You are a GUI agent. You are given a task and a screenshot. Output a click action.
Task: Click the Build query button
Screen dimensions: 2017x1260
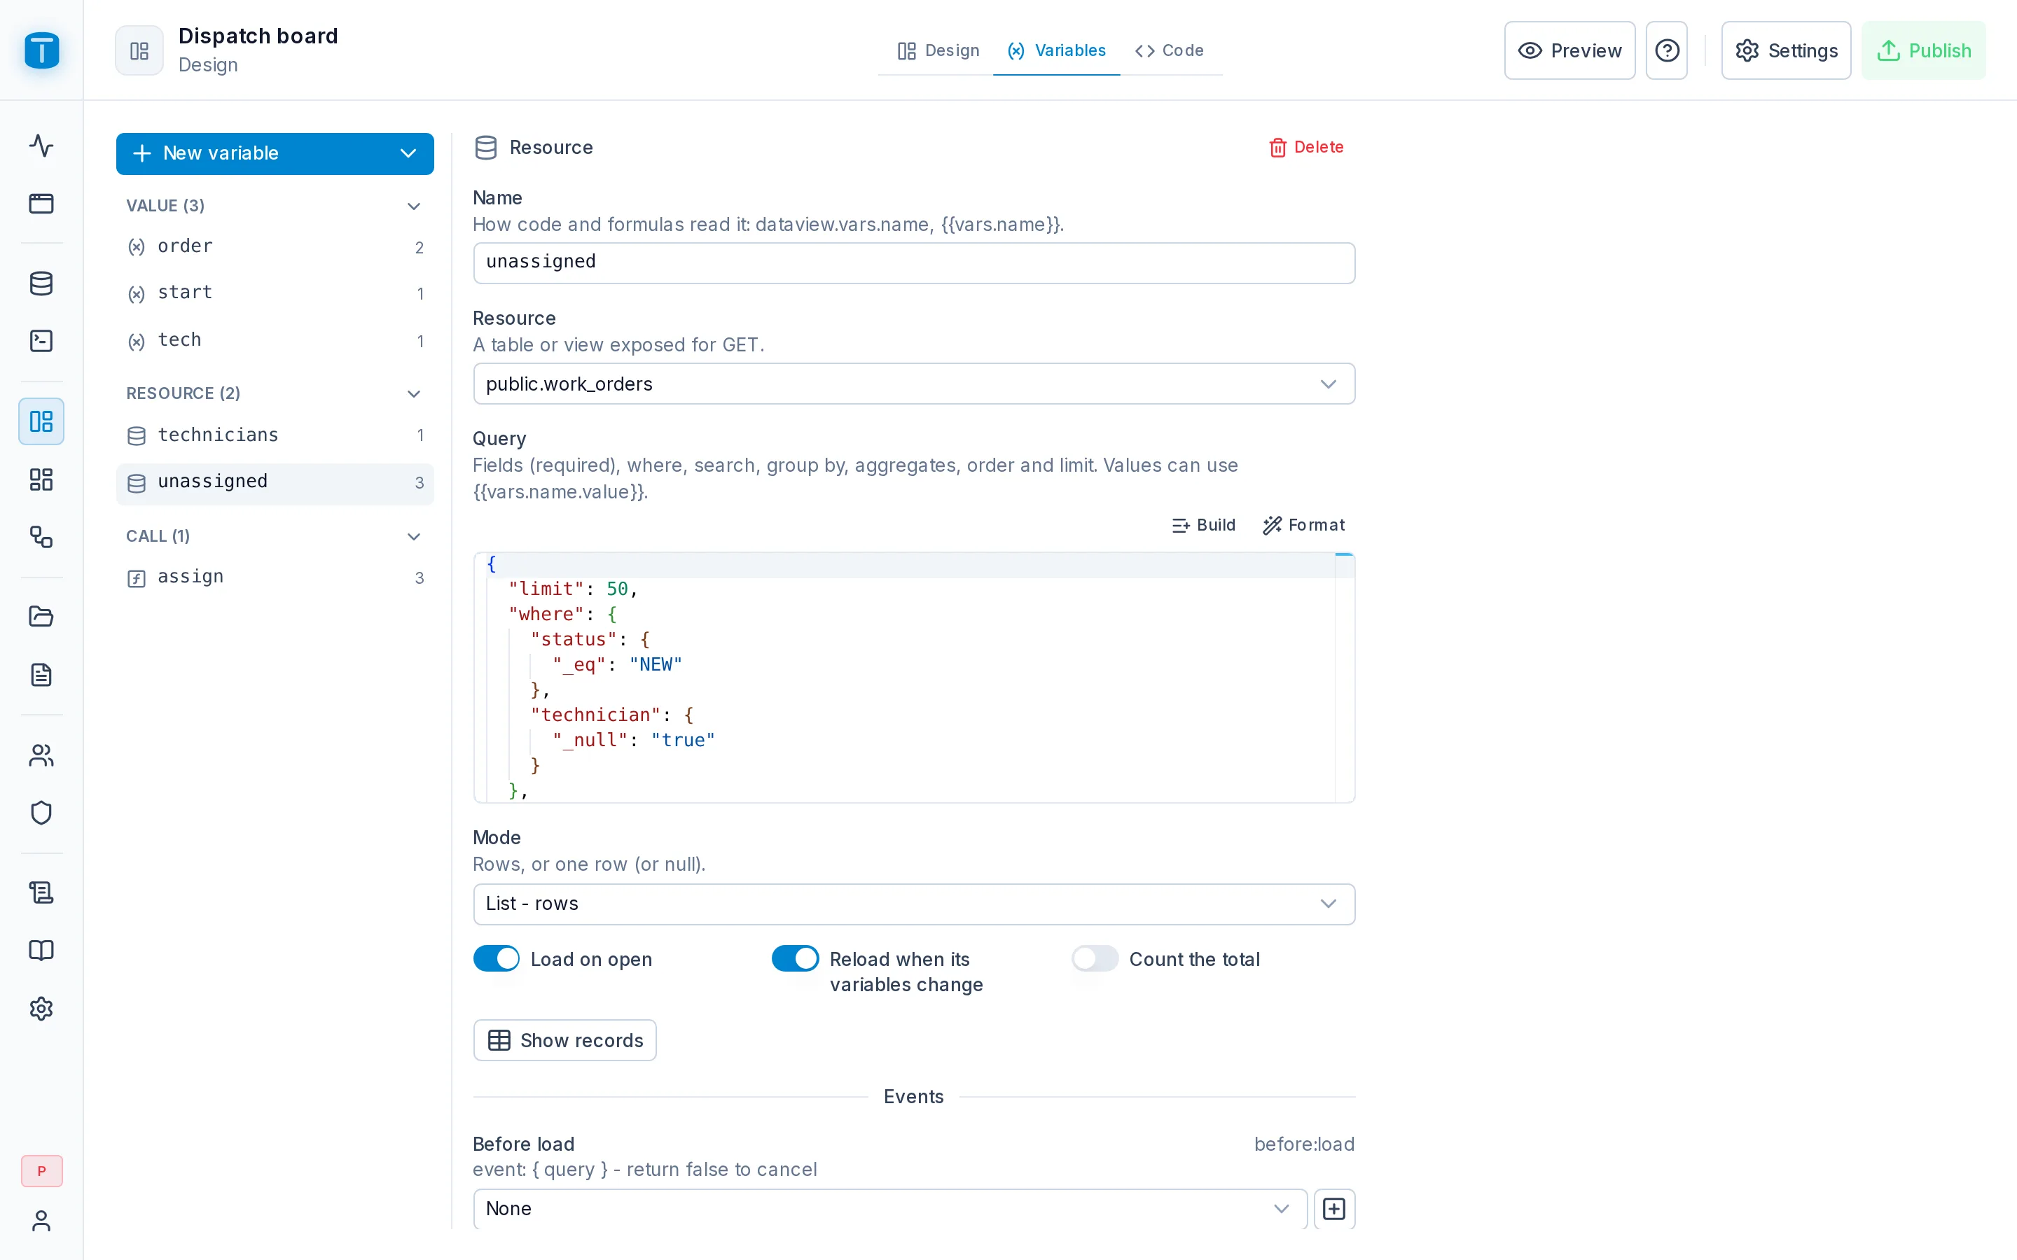pyautogui.click(x=1203, y=525)
